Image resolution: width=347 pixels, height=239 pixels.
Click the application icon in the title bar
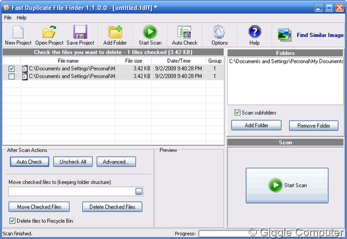6,8
